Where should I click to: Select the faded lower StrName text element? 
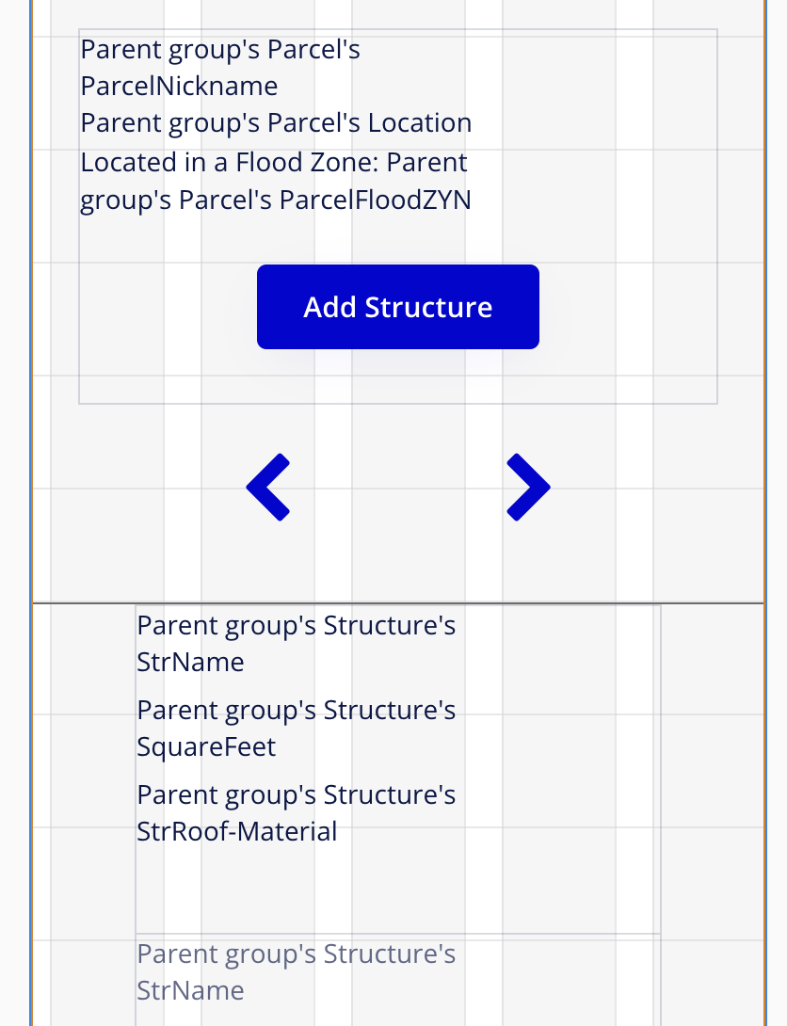pyautogui.click(x=296, y=971)
